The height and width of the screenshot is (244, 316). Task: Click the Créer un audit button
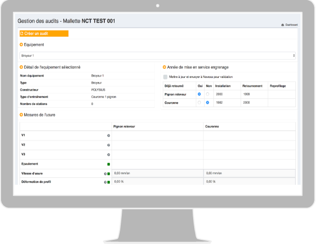tap(43, 34)
